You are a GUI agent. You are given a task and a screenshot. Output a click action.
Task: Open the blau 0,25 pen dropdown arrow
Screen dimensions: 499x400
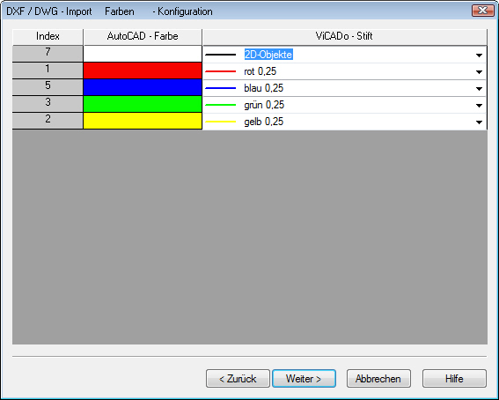pyautogui.click(x=479, y=88)
